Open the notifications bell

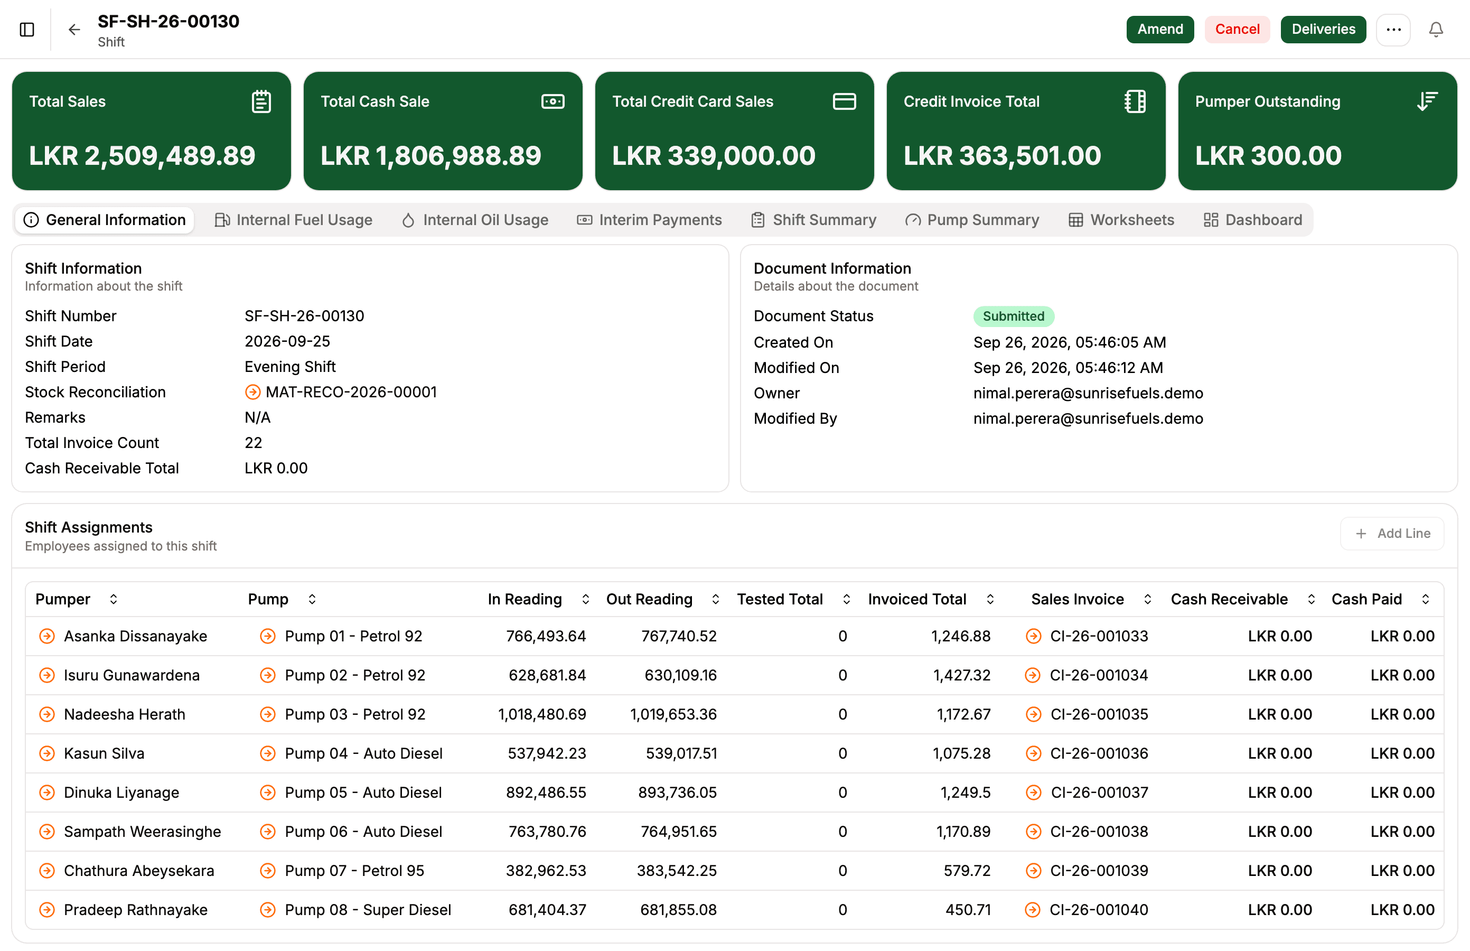pyautogui.click(x=1436, y=29)
